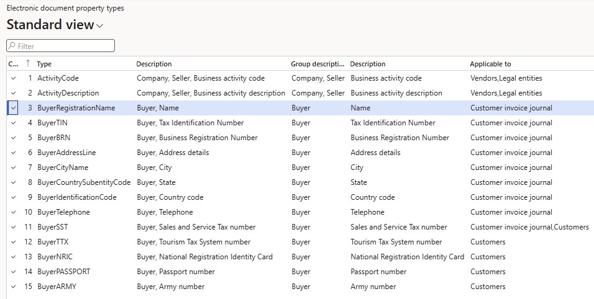The image size is (594, 299).
Task: Click the Description header after Group description
Action: point(367,64)
